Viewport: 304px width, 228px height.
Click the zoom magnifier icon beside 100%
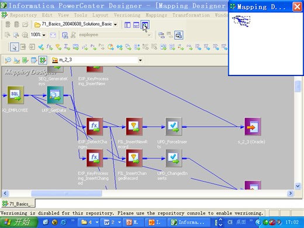click(x=25, y=35)
